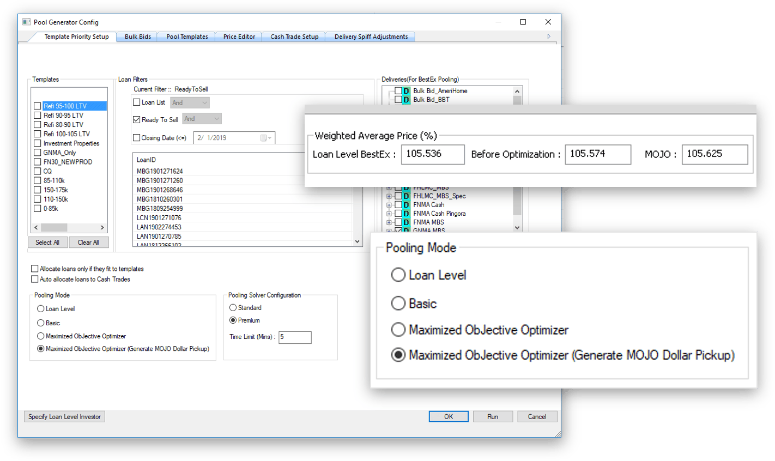The width and height of the screenshot is (775, 461).
Task: Open the Delivery Spiff Adjustments tab
Action: tap(371, 37)
